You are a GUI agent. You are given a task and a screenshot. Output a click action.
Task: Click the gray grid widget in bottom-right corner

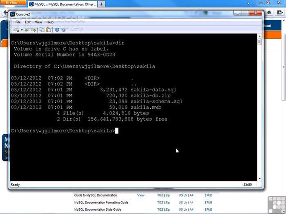click(x=277, y=204)
